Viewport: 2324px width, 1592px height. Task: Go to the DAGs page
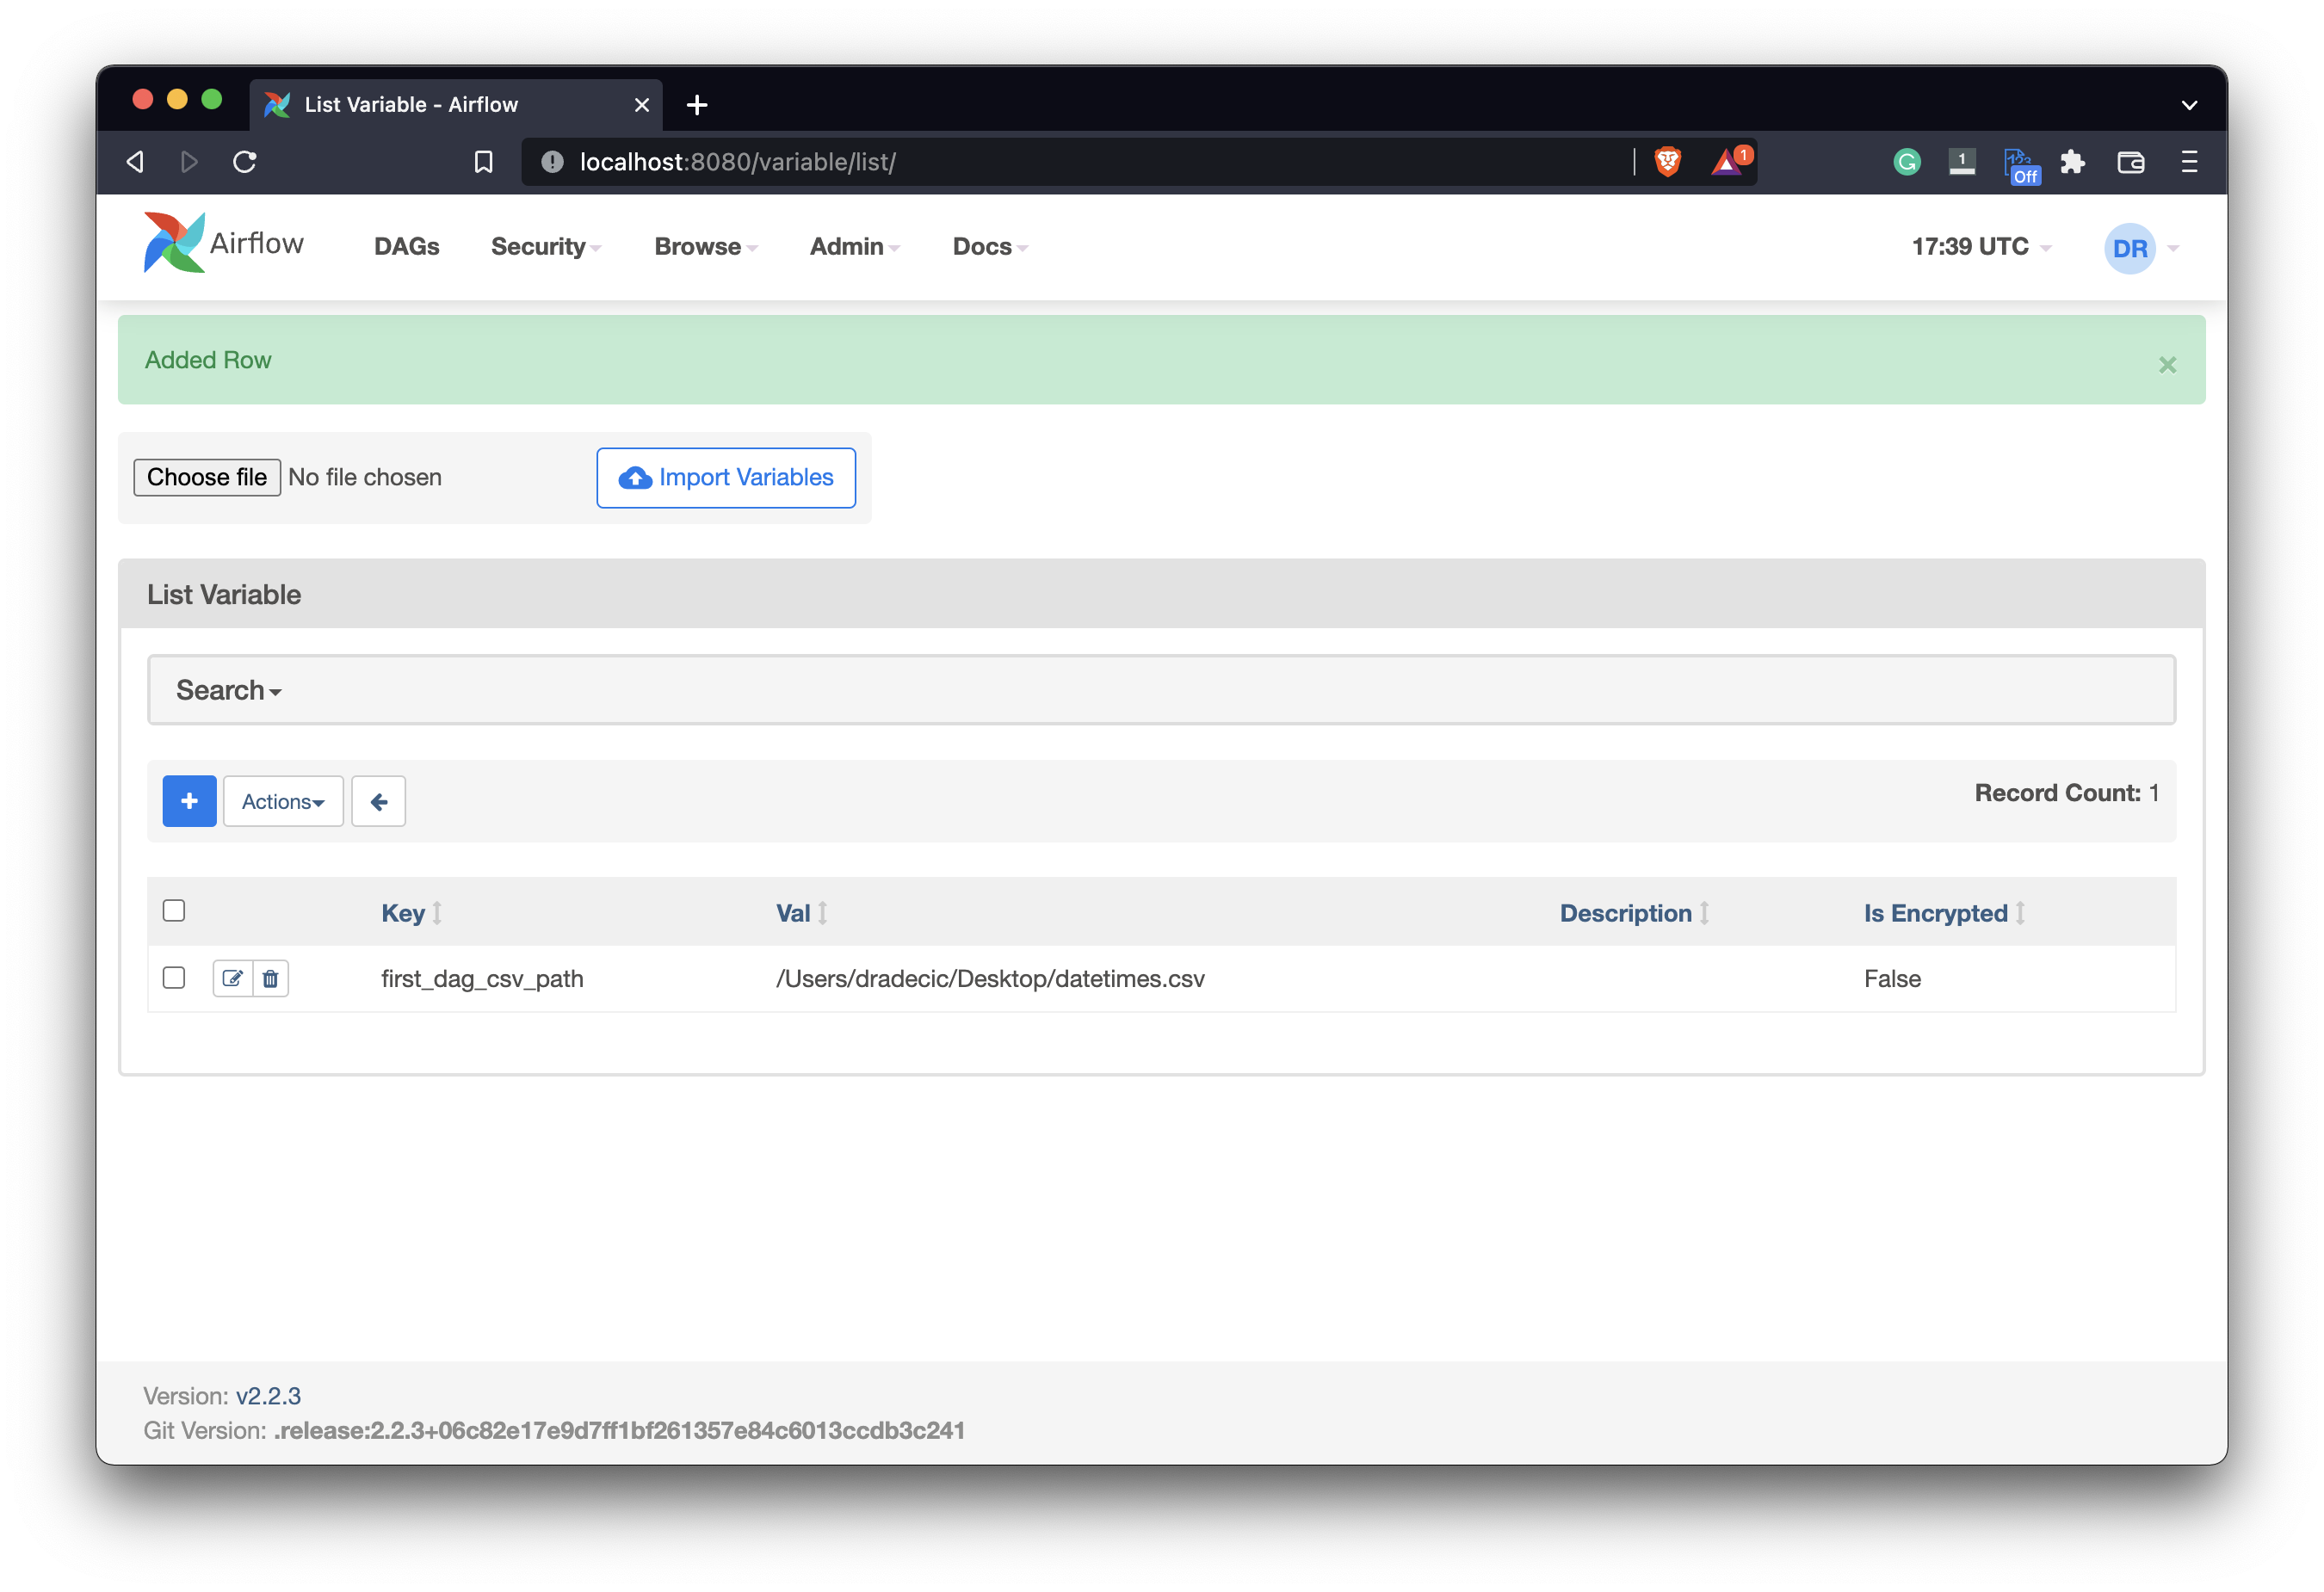[x=406, y=247]
